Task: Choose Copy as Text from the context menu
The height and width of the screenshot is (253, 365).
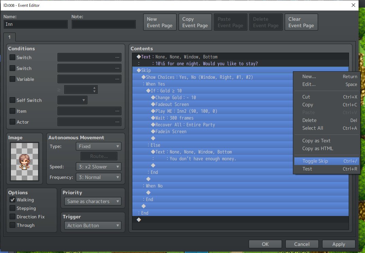Action: [x=316, y=140]
